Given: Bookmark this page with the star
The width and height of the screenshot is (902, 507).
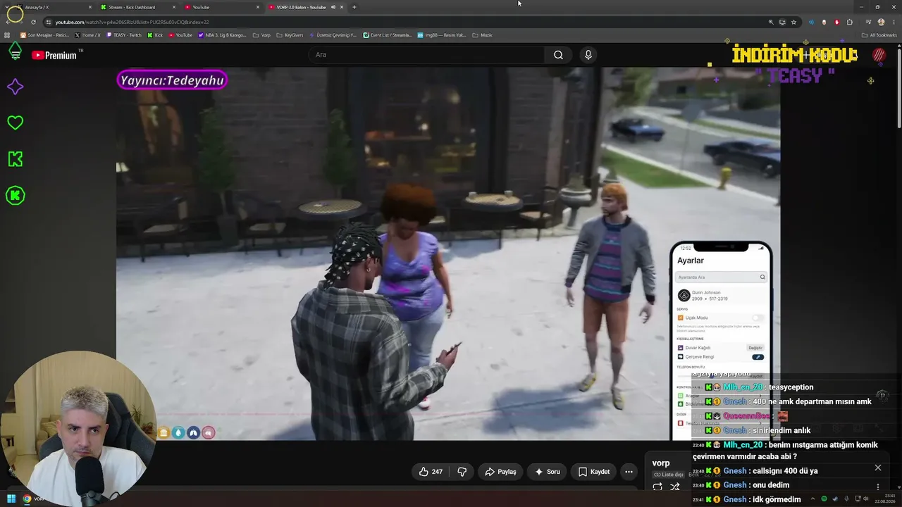Looking at the screenshot, I should tap(793, 22).
